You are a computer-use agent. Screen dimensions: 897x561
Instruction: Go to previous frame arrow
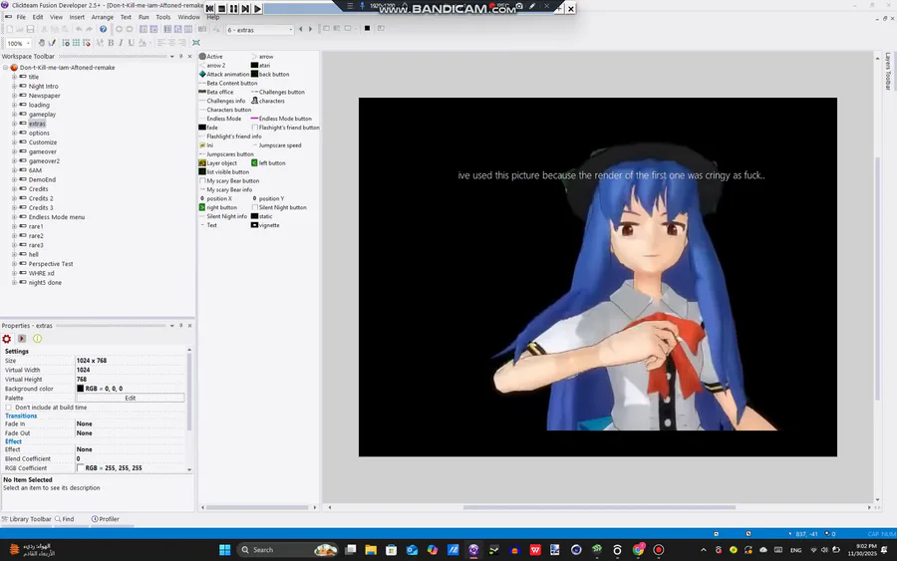pyautogui.click(x=301, y=29)
